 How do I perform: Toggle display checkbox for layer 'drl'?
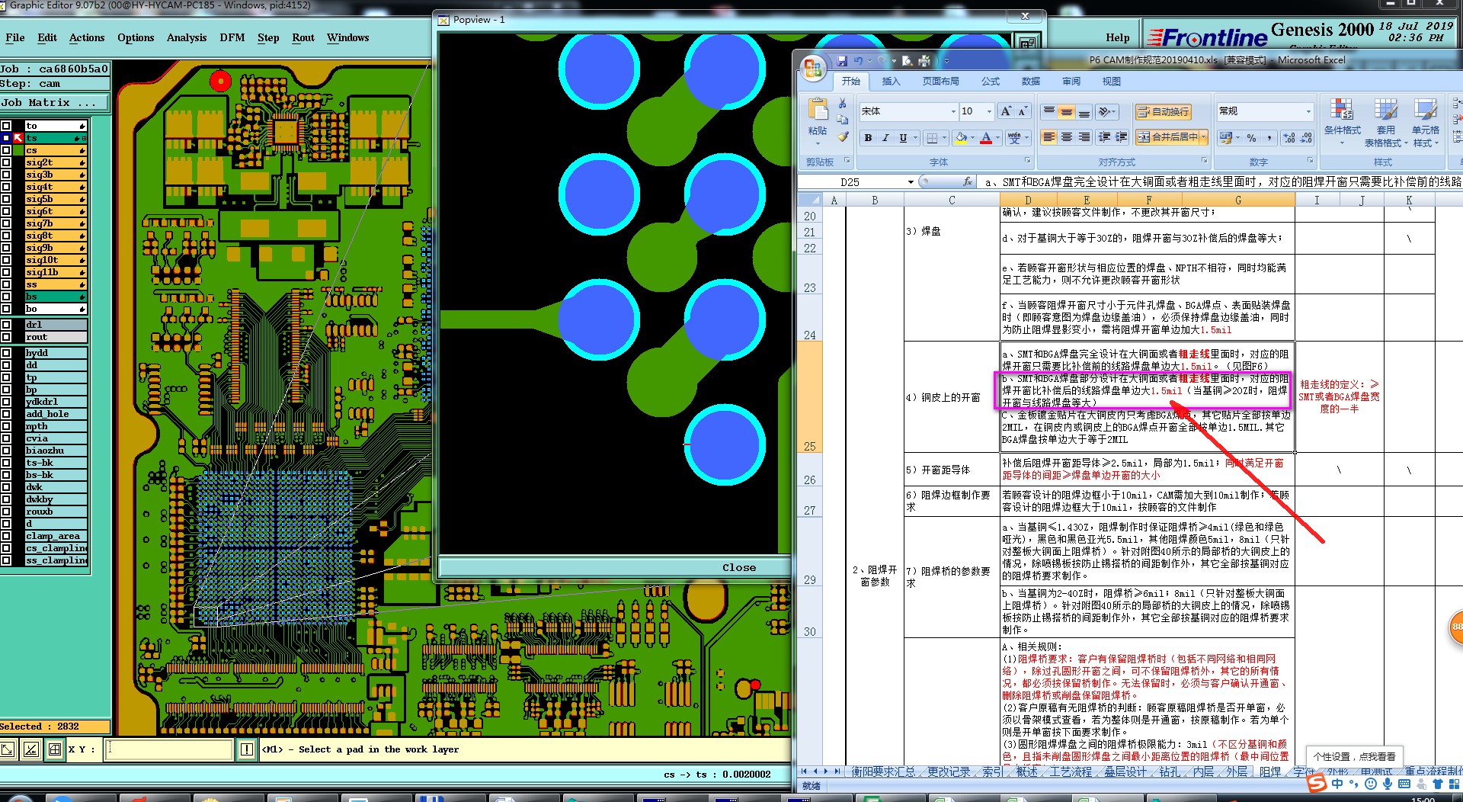point(6,325)
